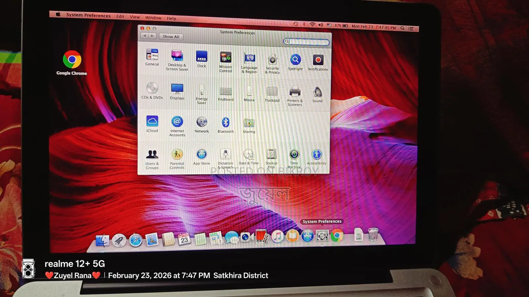
Task: Click the date and time clock
Action: (374, 27)
